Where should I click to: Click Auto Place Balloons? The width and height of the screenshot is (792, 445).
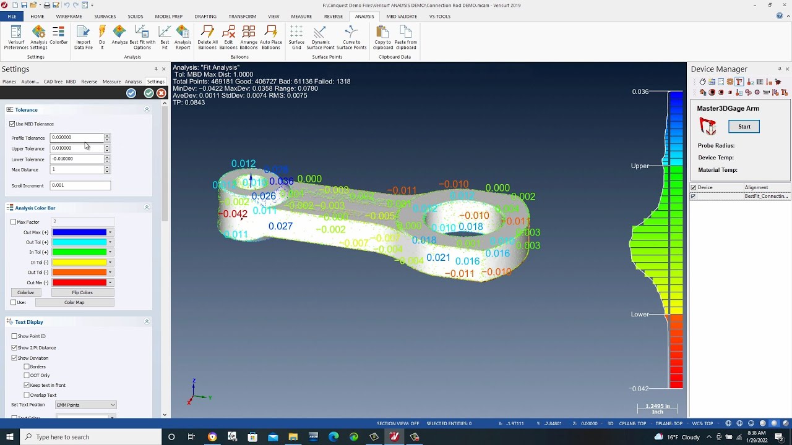[271, 37]
